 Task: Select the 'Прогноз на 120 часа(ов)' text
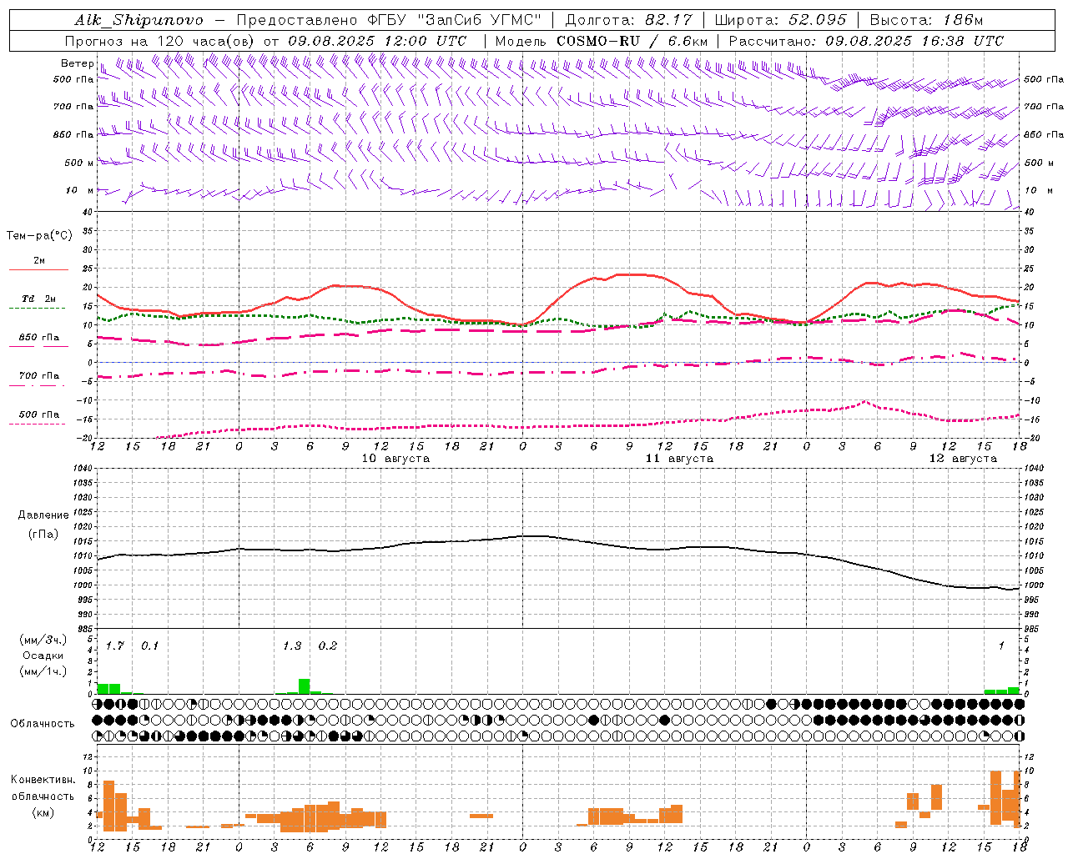(x=161, y=41)
